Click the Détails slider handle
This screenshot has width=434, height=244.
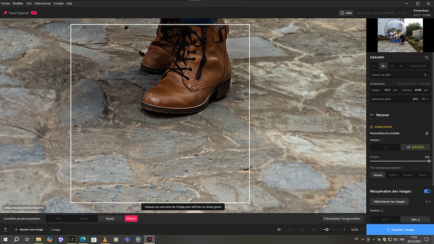429,161
